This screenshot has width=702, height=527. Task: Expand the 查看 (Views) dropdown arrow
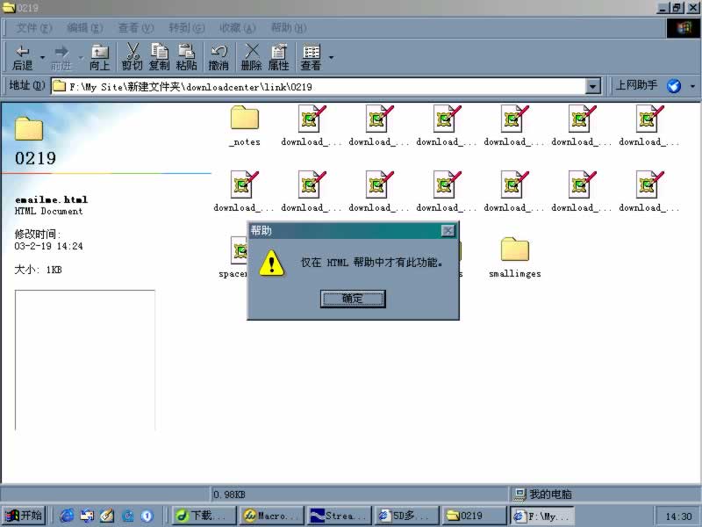click(331, 59)
